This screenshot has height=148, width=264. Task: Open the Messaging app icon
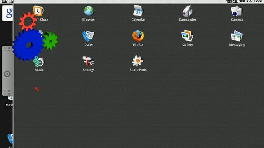point(237,36)
